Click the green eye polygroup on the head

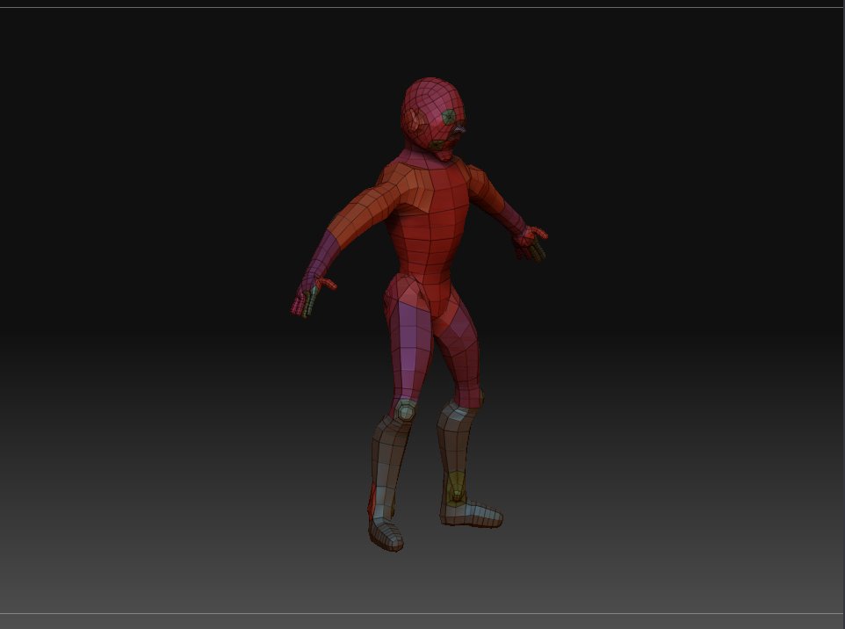pos(449,117)
